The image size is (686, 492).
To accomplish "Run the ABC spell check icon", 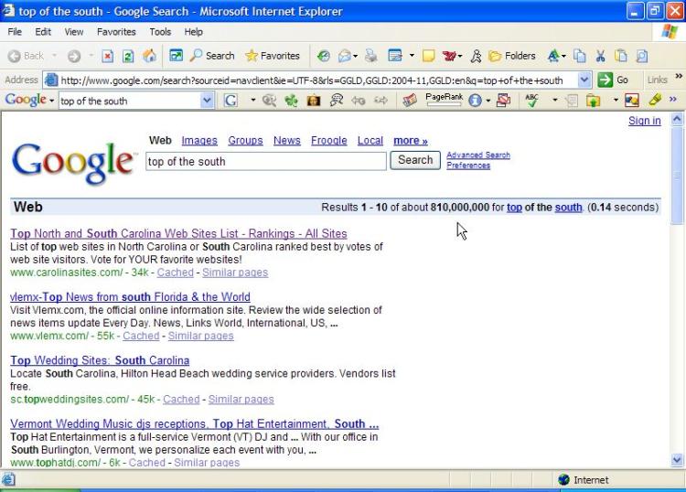I will 532,101.
